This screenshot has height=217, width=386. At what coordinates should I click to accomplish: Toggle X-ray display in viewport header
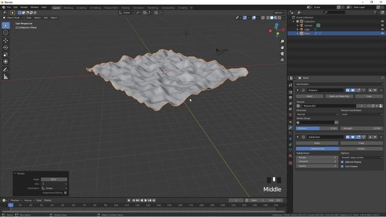(x=263, y=17)
